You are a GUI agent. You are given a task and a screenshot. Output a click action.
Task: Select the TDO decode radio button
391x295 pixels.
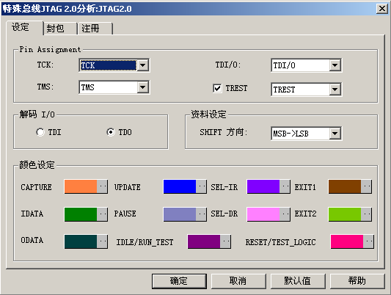(x=111, y=132)
